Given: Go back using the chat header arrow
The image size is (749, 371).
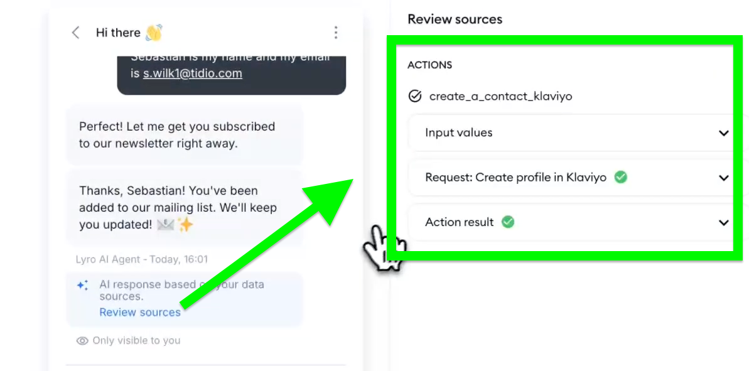Looking at the screenshot, I should (76, 33).
